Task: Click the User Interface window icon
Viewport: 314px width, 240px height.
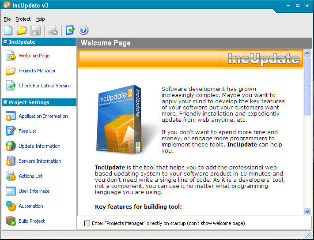Action: (x=11, y=191)
